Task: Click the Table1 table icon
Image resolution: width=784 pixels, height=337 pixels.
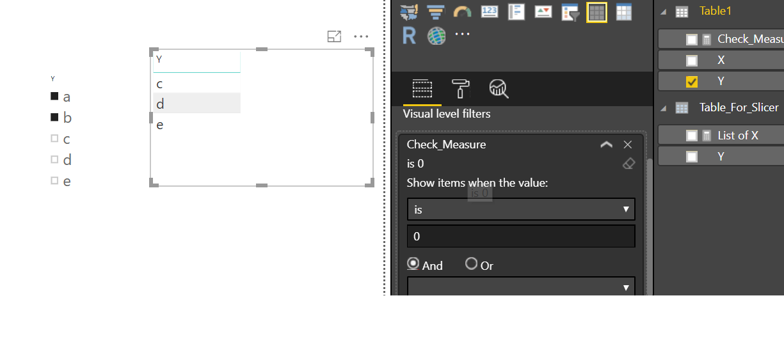Action: 682,12
